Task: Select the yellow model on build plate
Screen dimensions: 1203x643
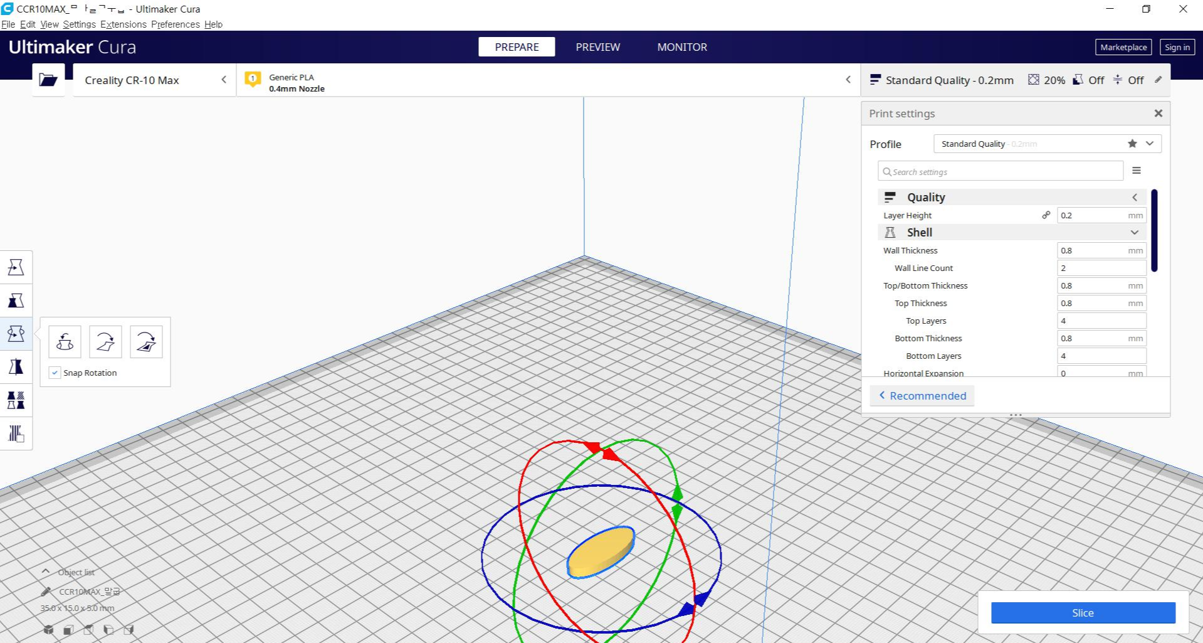Action: (601, 551)
